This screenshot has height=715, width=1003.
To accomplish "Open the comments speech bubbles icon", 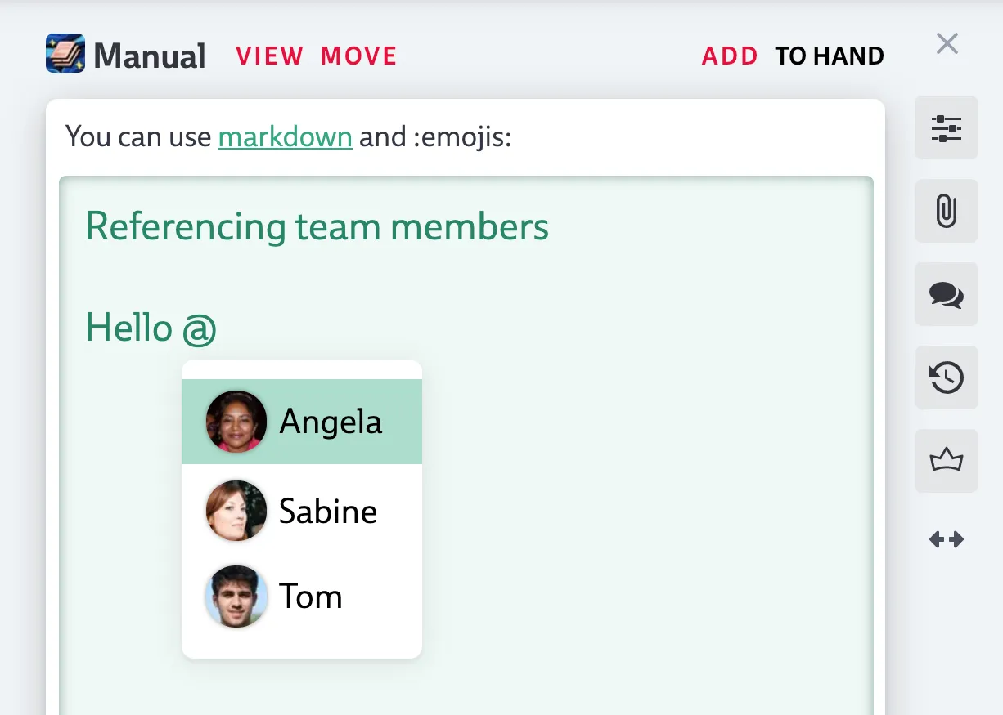I will coord(946,294).
